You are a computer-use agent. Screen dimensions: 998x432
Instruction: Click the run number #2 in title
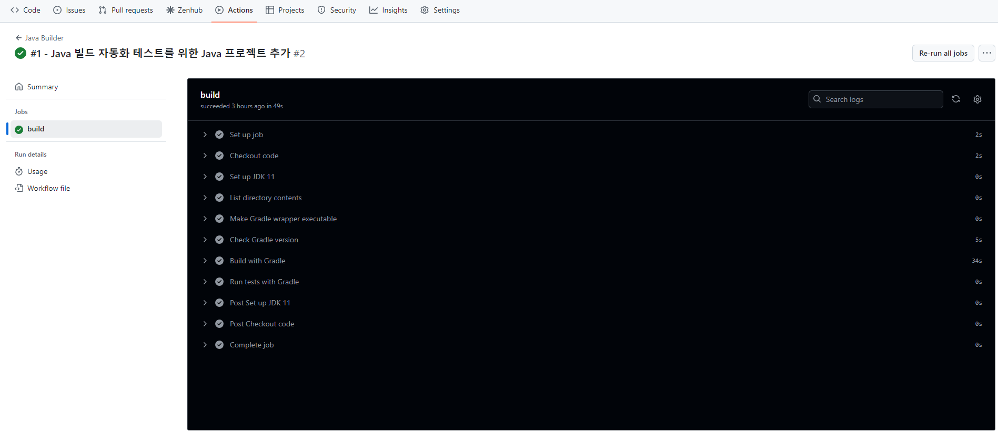point(299,54)
